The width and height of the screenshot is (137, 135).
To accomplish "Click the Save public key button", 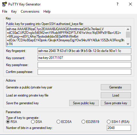I will coord(84,103).
